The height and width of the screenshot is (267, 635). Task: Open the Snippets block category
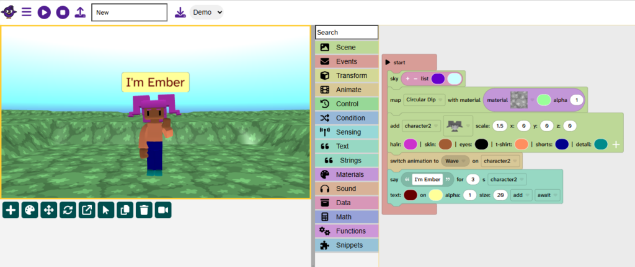coord(347,245)
